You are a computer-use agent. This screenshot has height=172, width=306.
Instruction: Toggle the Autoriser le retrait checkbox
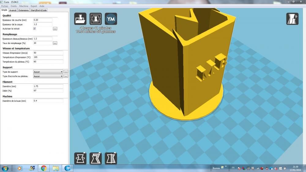coord(35,29)
